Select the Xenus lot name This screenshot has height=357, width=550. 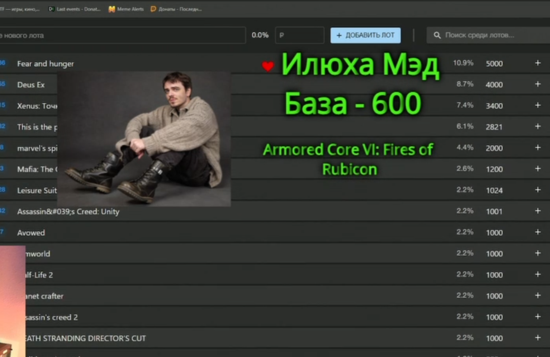point(37,106)
